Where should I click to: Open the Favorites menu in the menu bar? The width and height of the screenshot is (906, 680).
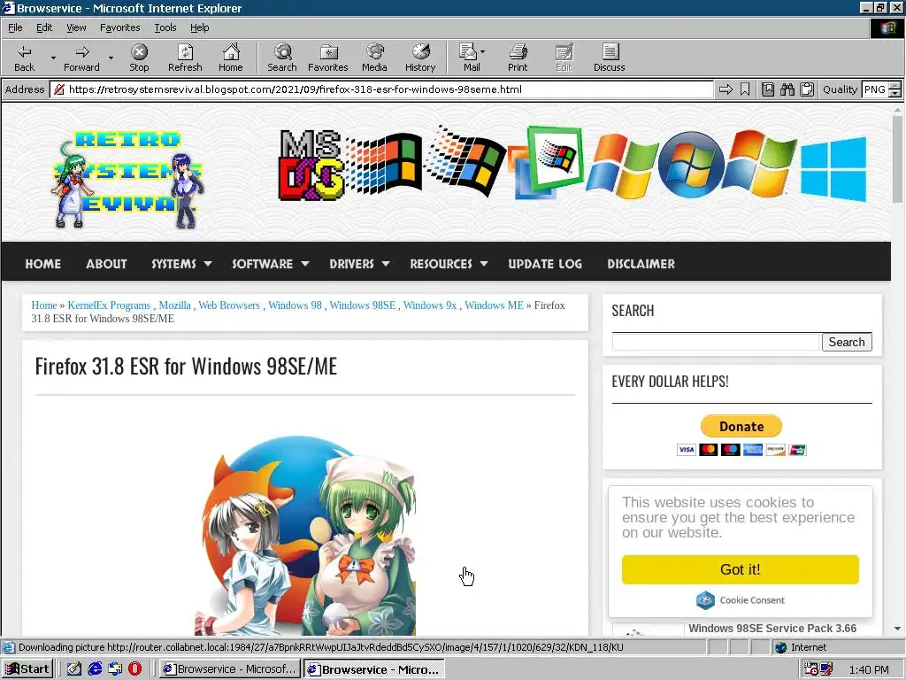[x=119, y=27]
